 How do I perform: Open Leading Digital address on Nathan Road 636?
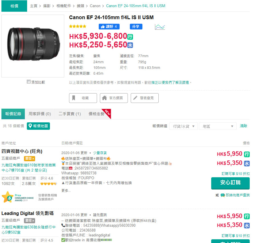[29, 230]
